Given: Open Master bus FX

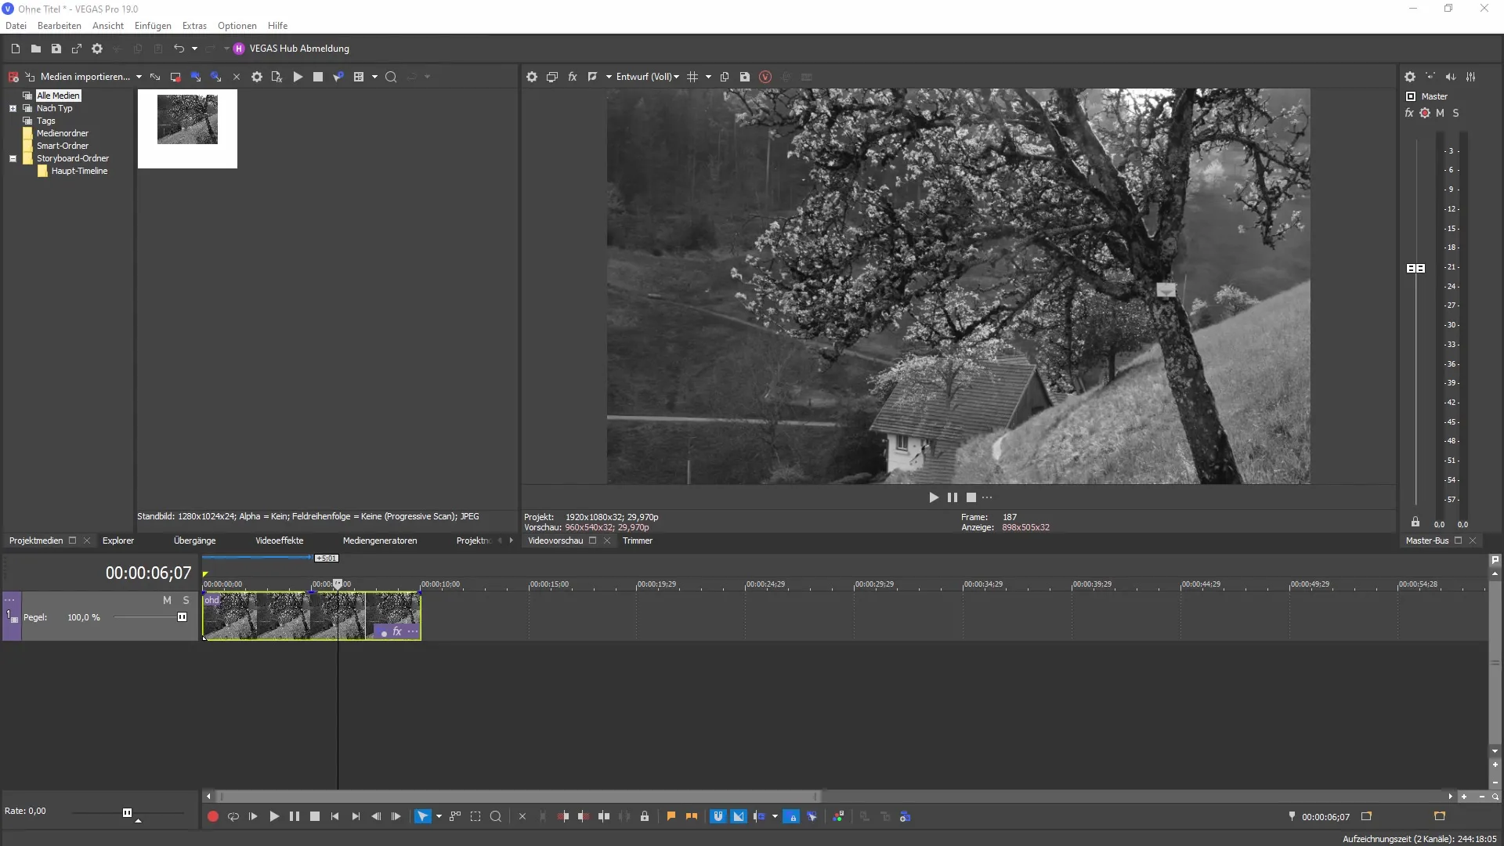Looking at the screenshot, I should pyautogui.click(x=1409, y=113).
